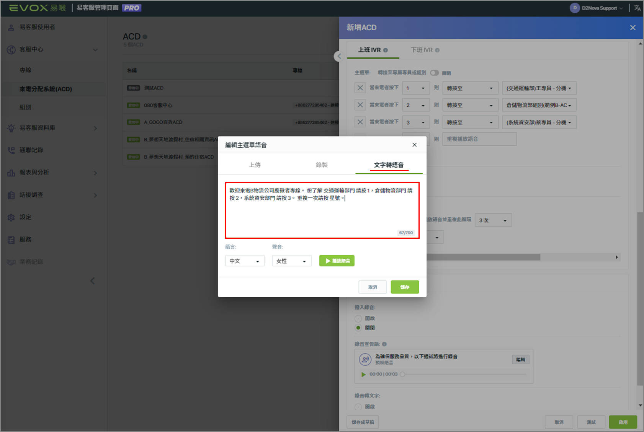644x432 pixels.
Task: Select 開啟 radio for 錄音轉文字
Action: point(358,407)
